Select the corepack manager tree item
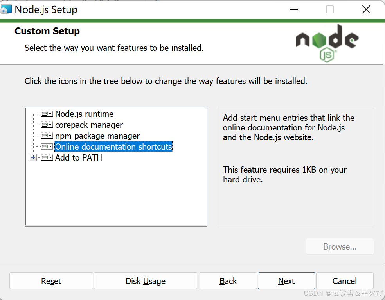Screen dimensions: 385x300 click(x=89, y=125)
